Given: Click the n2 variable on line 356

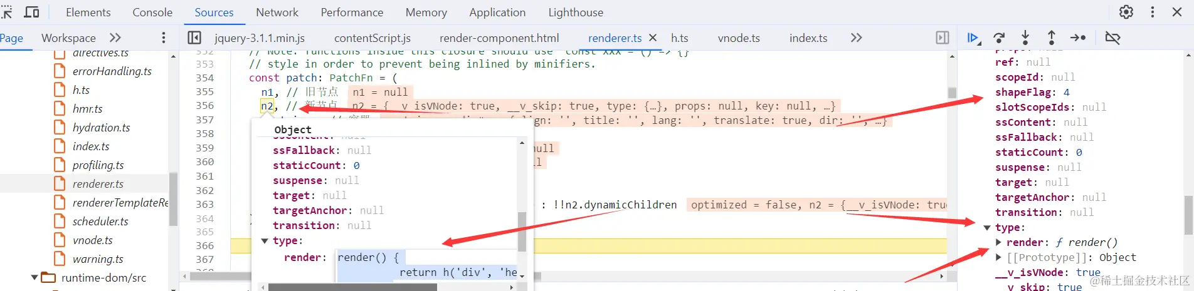Looking at the screenshot, I should coord(268,106).
